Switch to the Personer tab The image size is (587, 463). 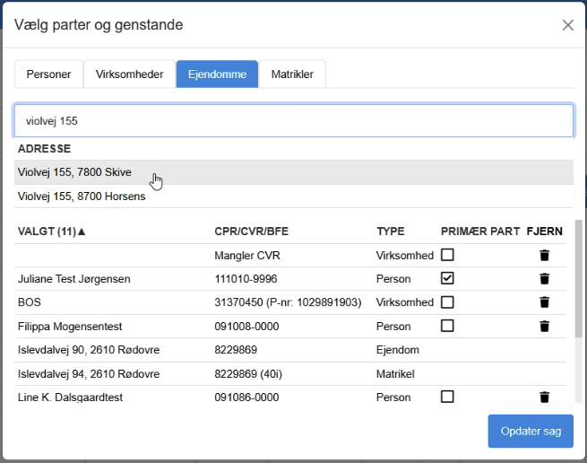tap(48, 74)
